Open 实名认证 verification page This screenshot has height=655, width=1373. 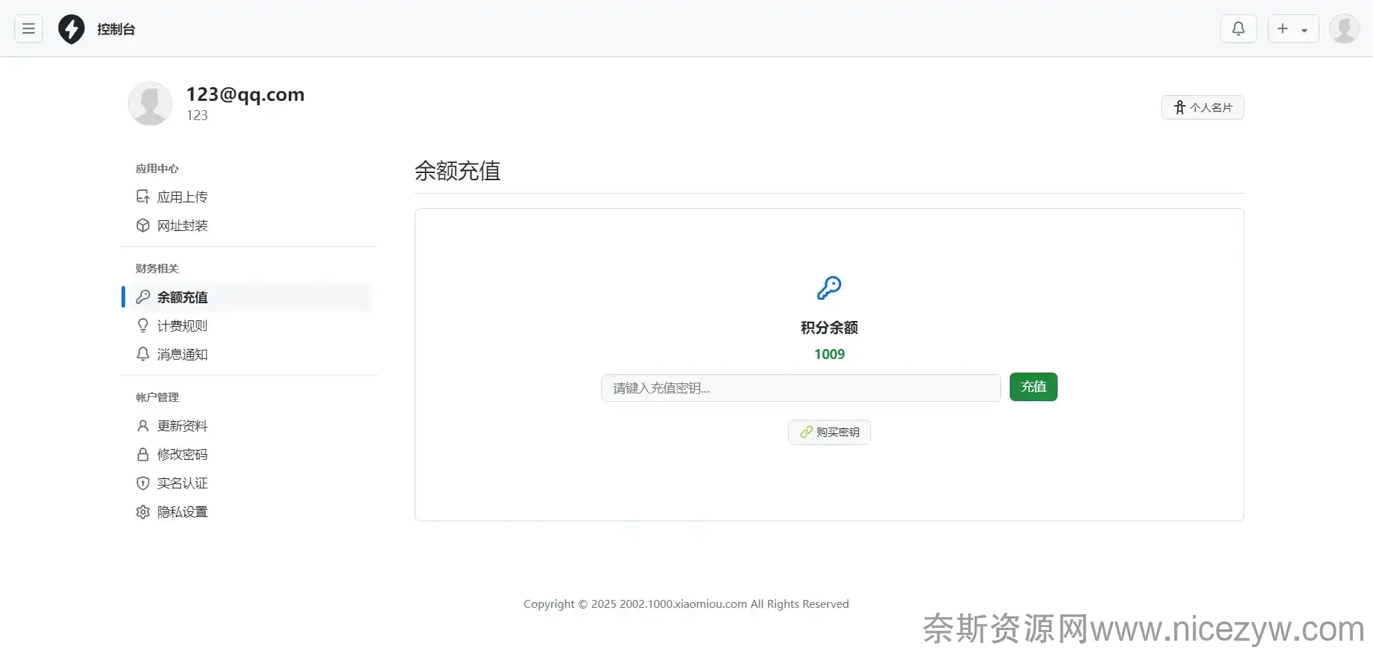point(182,483)
